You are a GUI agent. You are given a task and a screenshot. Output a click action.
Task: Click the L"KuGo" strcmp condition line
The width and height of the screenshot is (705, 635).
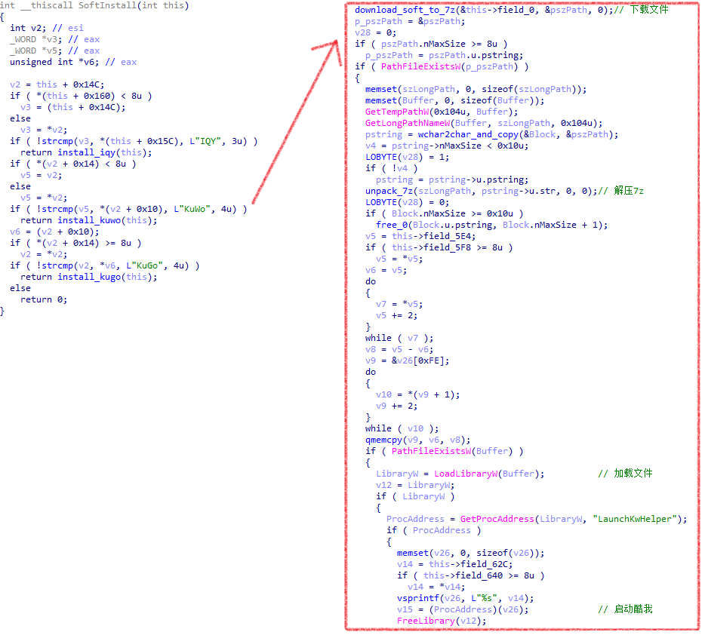click(x=104, y=265)
